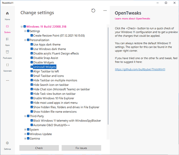179x155 pixels.
Task: Toggle Hide most used apps checkbox
Action: coord(32,103)
